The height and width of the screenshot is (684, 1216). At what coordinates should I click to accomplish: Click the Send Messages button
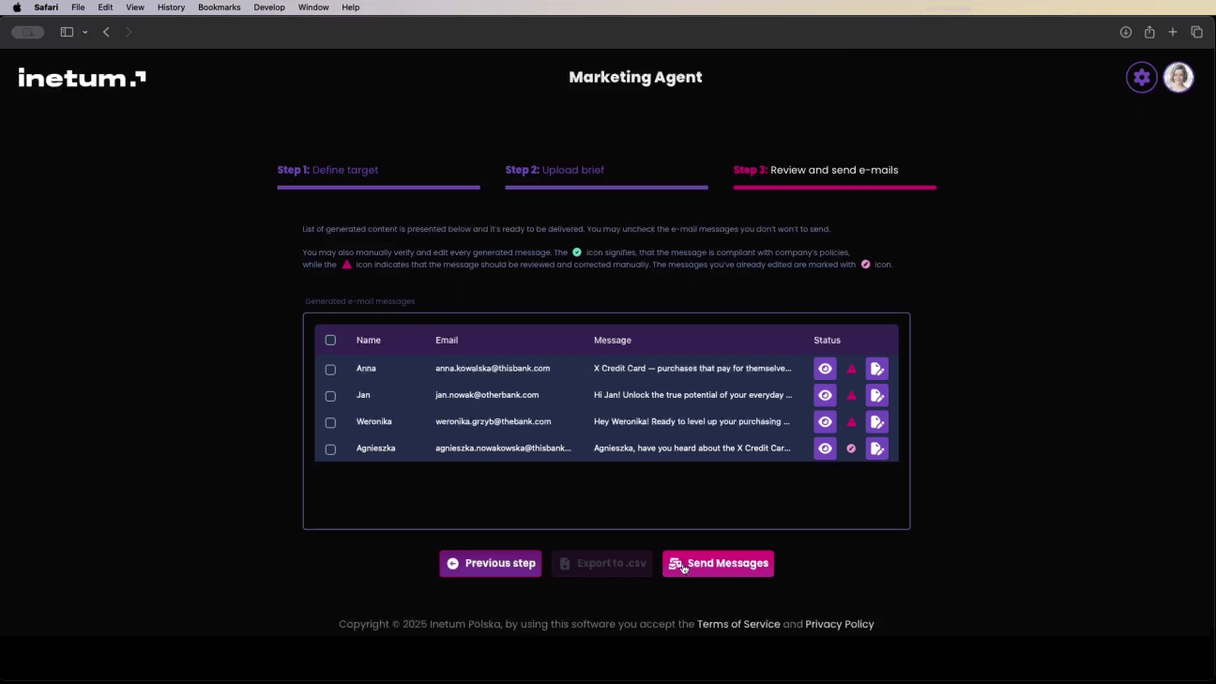tap(718, 563)
